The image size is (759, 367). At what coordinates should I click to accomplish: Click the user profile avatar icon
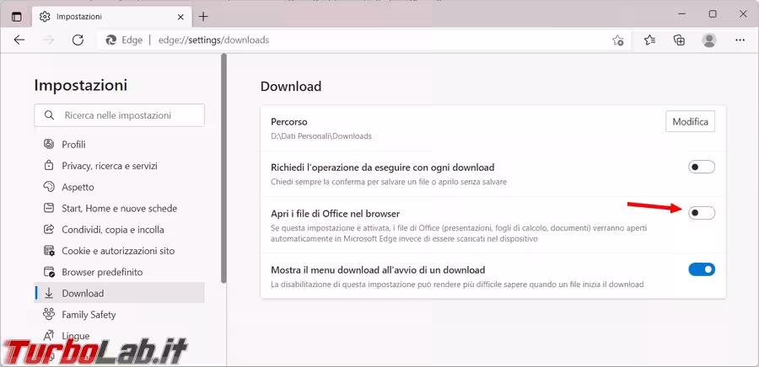tap(709, 40)
